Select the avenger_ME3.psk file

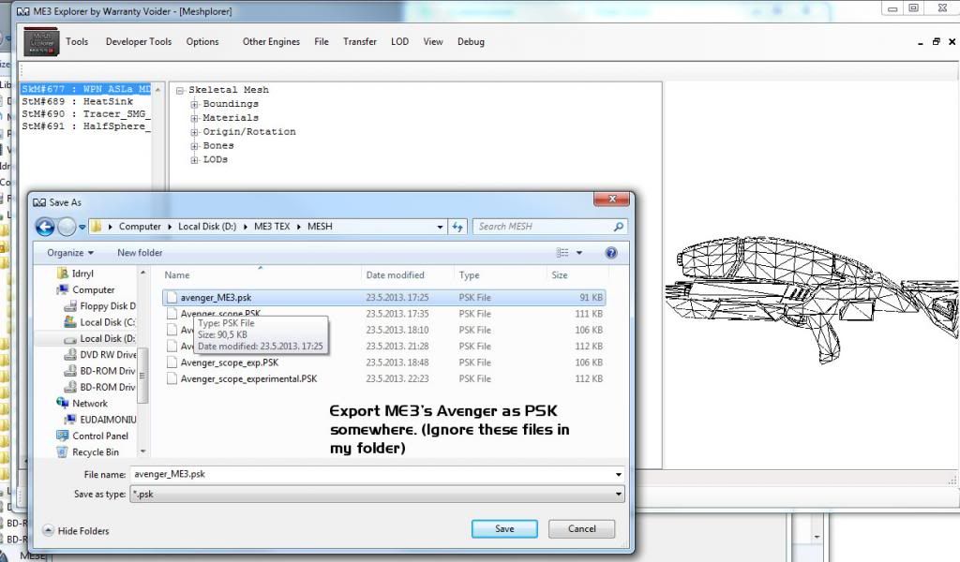point(383,297)
